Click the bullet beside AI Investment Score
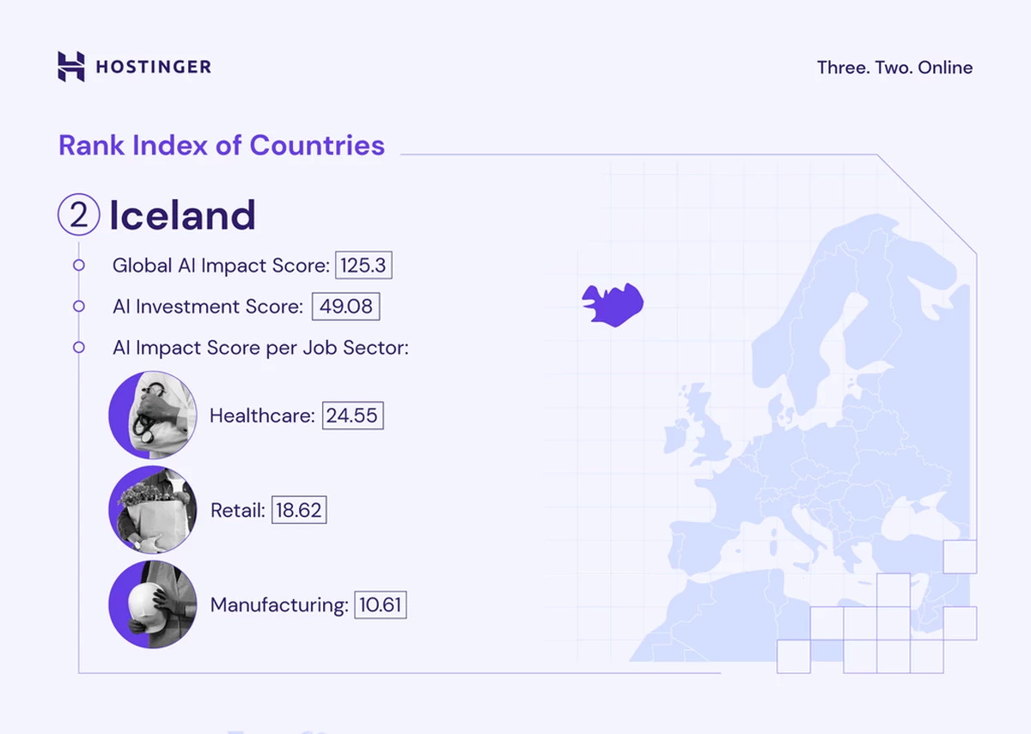1031x734 pixels. tap(79, 306)
